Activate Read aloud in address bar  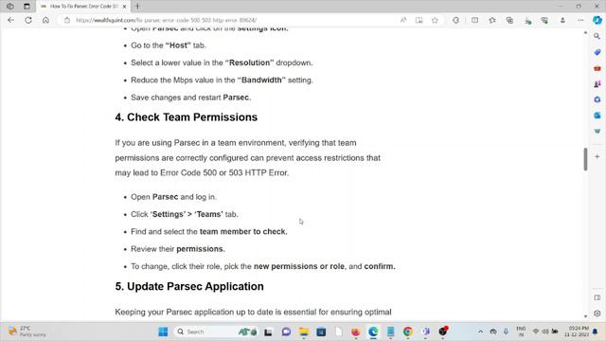[x=403, y=20]
